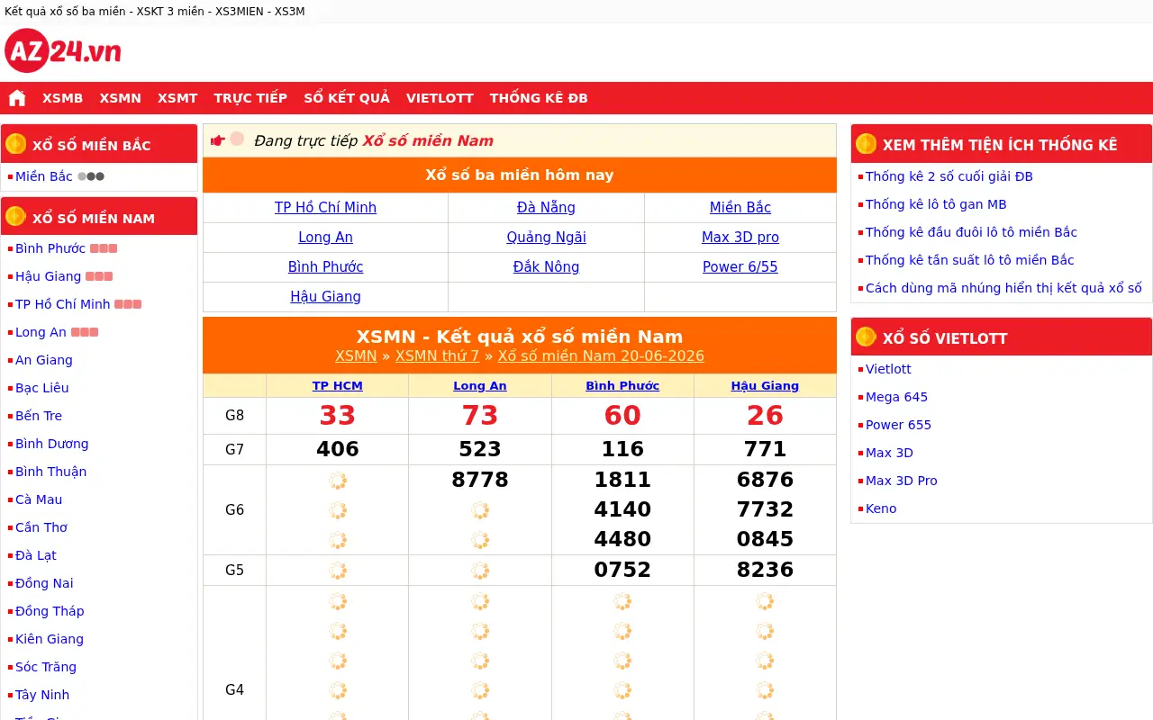Image resolution: width=1153 pixels, height=720 pixels.
Task: Open Thống kê 2 số cuối giải ĐB
Action: [x=949, y=176]
